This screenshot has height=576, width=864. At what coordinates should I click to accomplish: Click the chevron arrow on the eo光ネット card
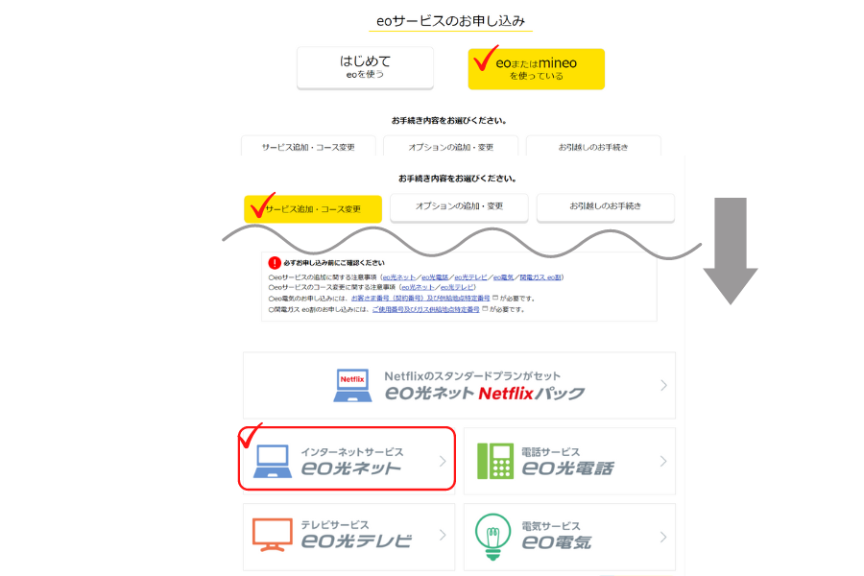[443, 461]
